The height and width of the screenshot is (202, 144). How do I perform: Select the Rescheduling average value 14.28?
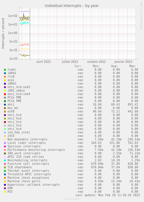116,160
